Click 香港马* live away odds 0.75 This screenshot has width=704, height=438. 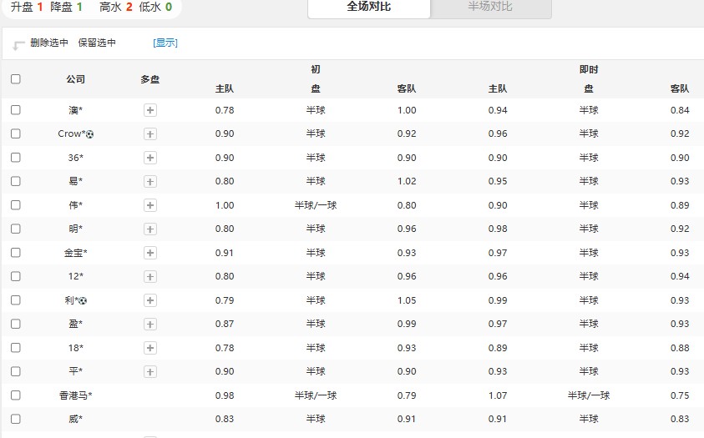pyautogui.click(x=680, y=395)
